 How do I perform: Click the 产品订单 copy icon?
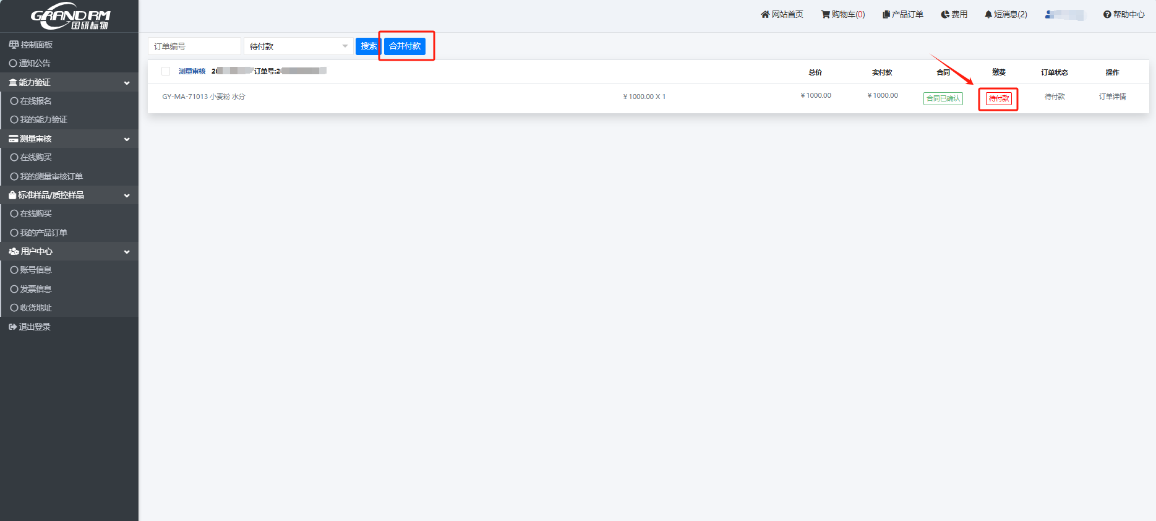click(x=886, y=14)
